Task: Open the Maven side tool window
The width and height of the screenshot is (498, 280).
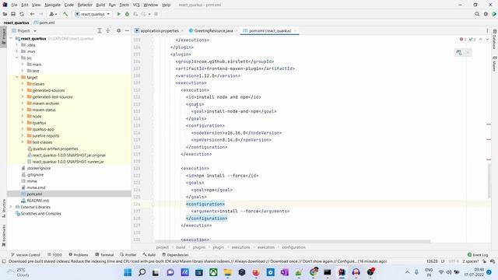Action: (495, 64)
